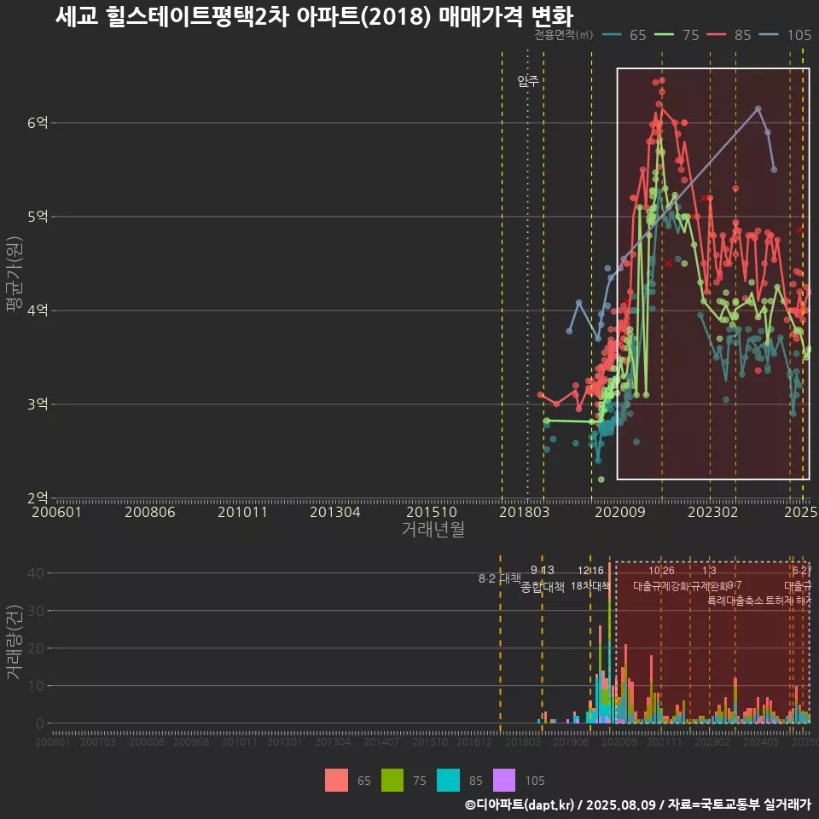The height and width of the screenshot is (819, 819).
Task: Click the '10·26' policy date annotation
Action: [x=661, y=571]
